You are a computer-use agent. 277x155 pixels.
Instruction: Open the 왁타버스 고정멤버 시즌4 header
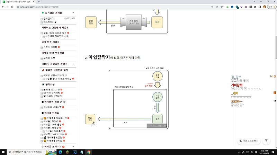click(x=55, y=28)
